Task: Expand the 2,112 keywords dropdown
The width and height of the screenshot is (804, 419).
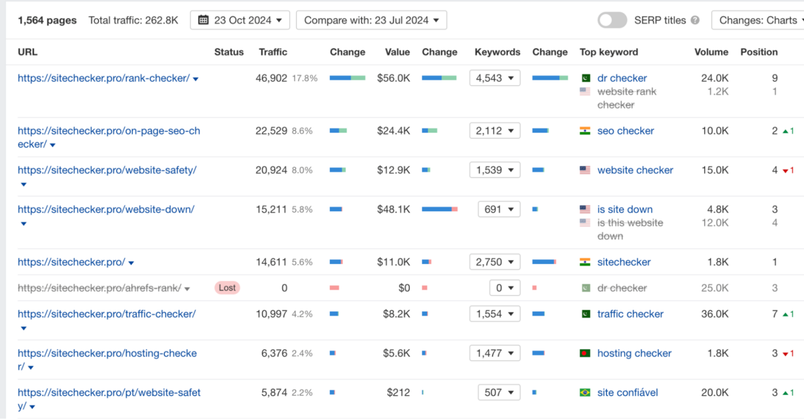Action: (x=494, y=131)
